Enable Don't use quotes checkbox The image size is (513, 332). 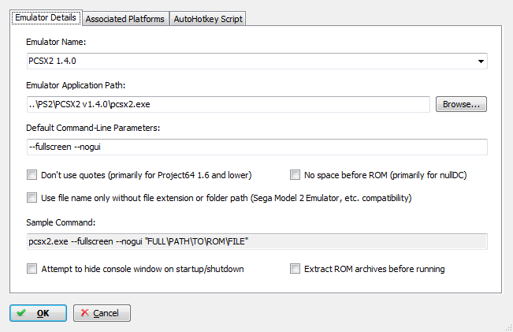pyautogui.click(x=32, y=175)
